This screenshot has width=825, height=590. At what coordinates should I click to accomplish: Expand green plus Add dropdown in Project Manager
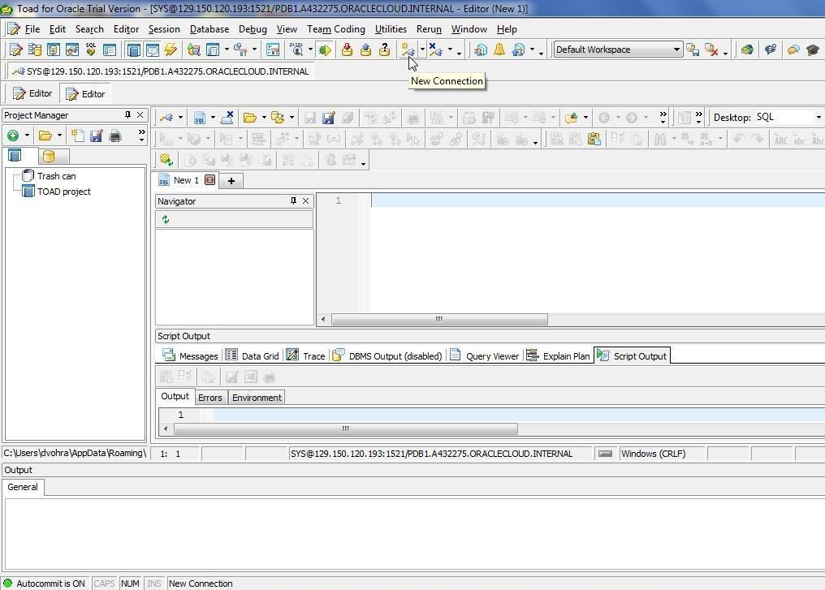coord(27,136)
